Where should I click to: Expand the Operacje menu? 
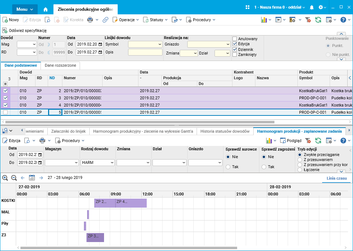pyautogui.click(x=126, y=20)
